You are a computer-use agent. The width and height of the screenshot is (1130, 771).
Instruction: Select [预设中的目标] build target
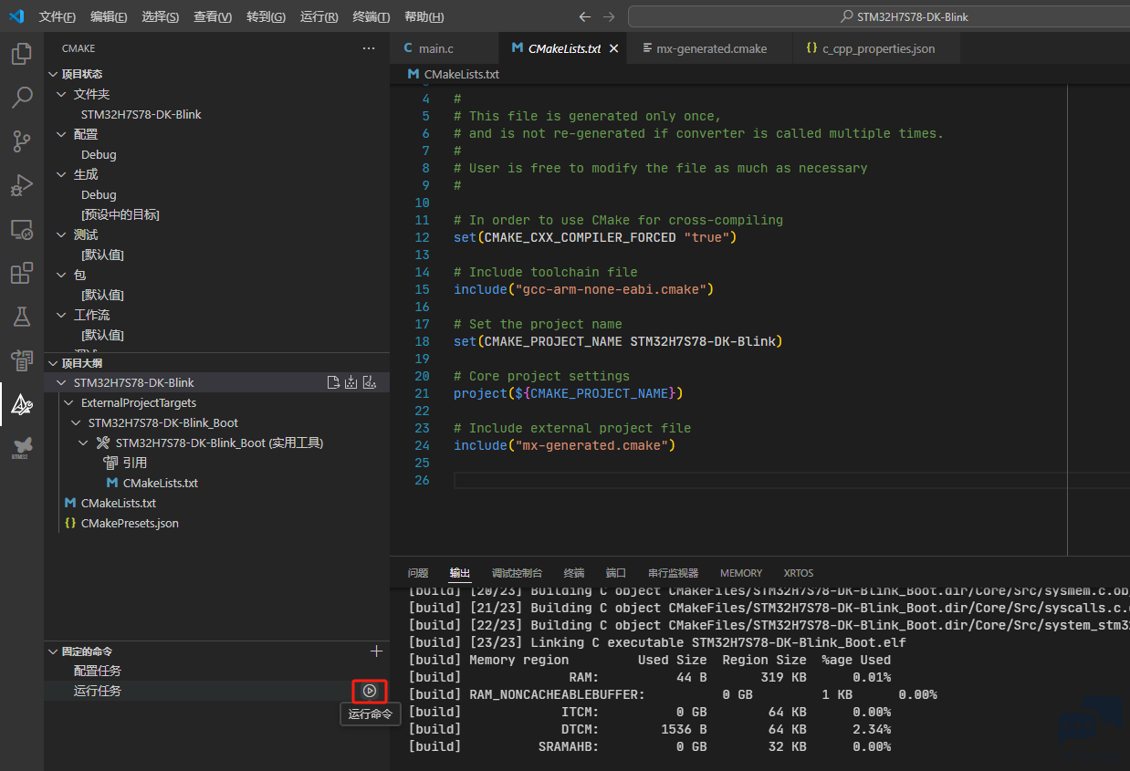click(x=120, y=214)
